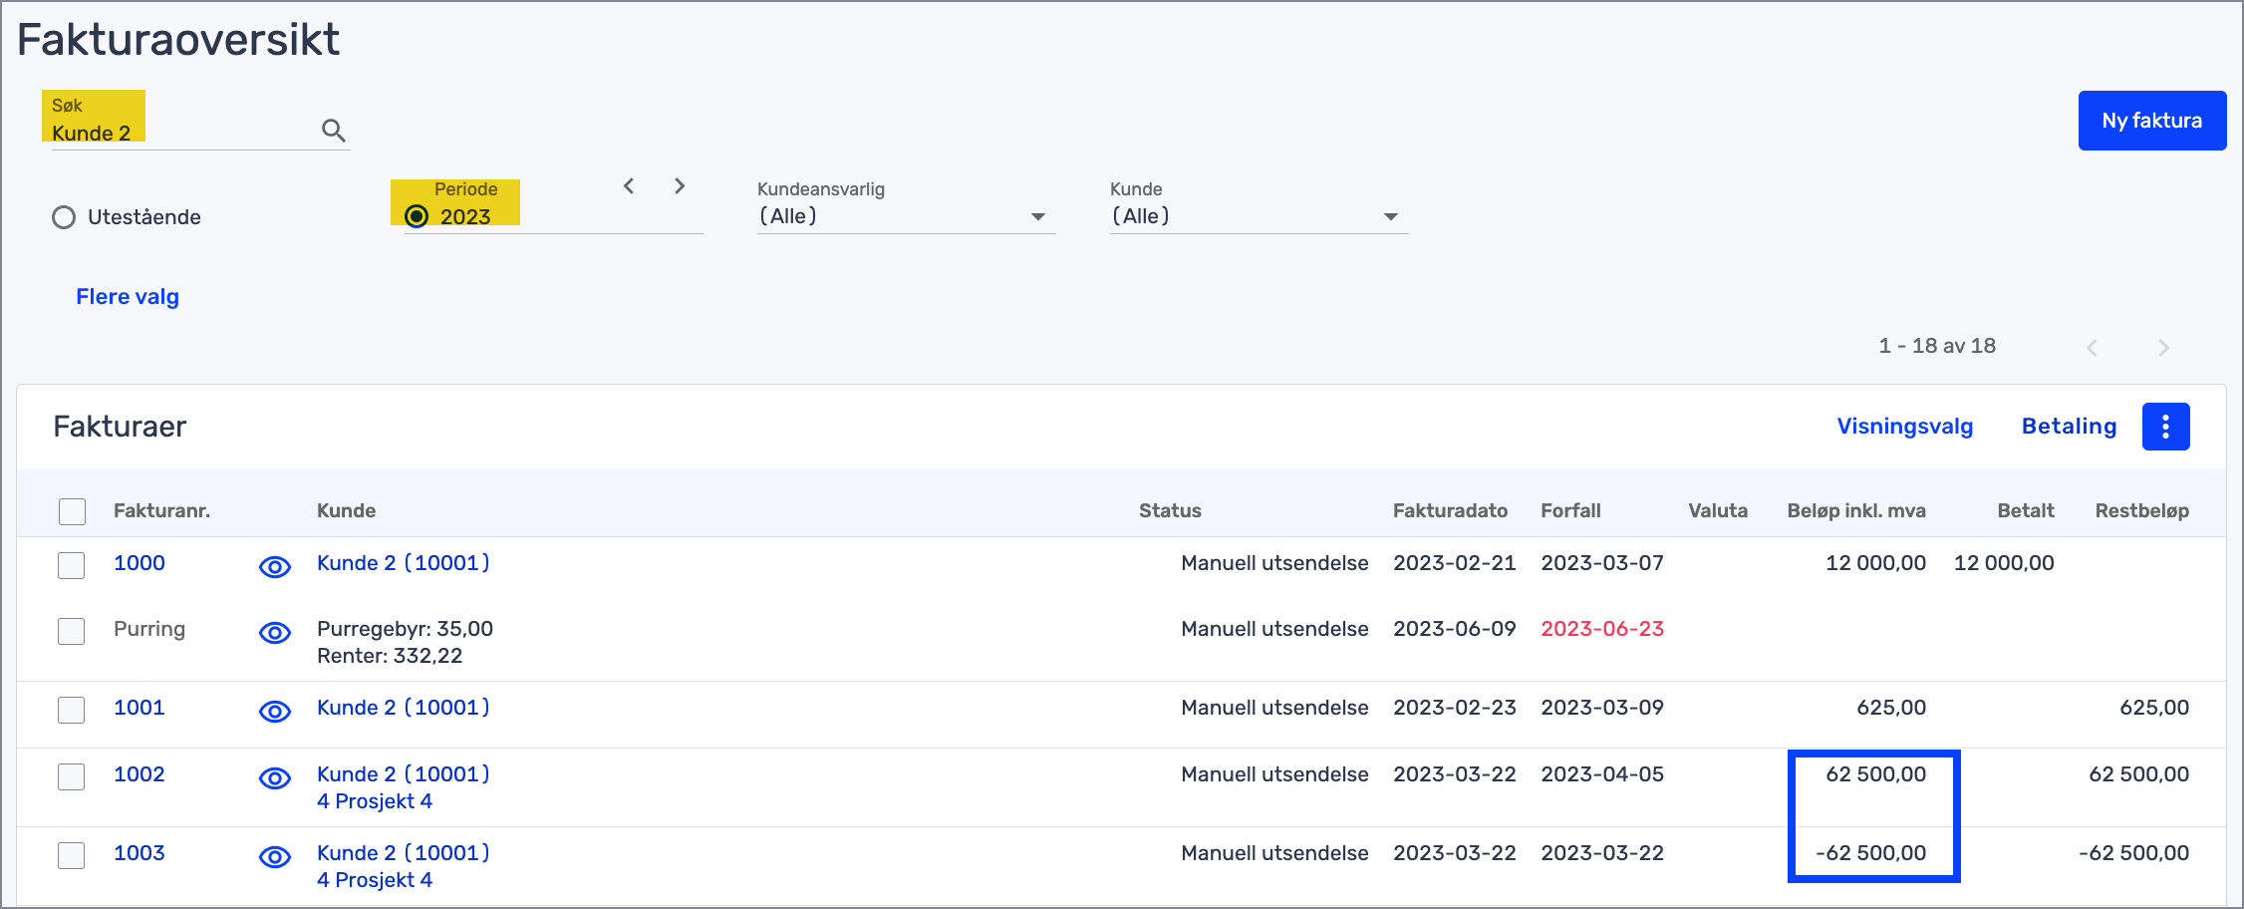Click the 1 - 18 av 18 pagination text
This screenshot has width=2244, height=909.
1937,346
